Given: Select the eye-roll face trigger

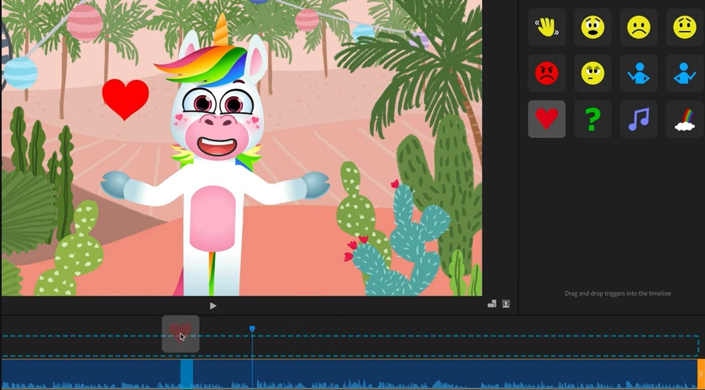Looking at the screenshot, I should point(592,73).
